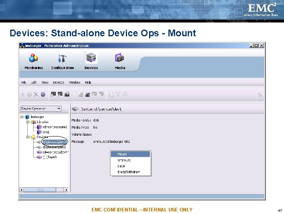Click the 'Media Family:' label text
This screenshot has height=213, width=284.
coord(81,120)
